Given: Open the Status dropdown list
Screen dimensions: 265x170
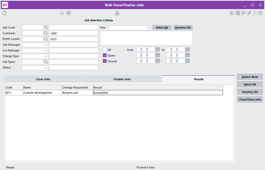Looking at the screenshot, I should (x=46, y=68).
